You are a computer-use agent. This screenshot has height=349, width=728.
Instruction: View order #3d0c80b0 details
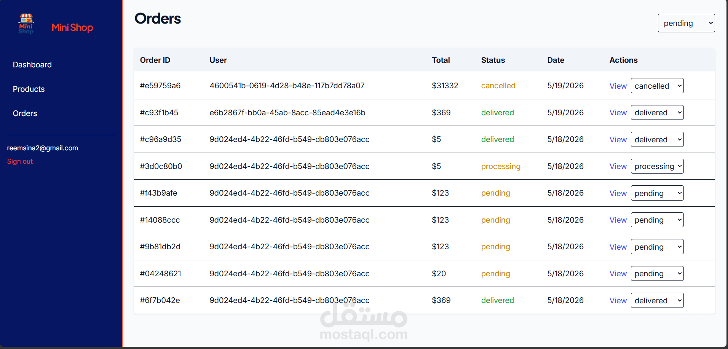618,166
